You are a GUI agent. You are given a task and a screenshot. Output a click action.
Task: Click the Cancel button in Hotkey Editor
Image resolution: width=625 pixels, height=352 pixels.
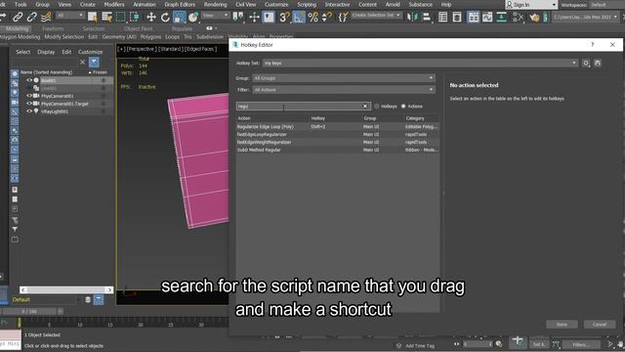tap(600, 324)
